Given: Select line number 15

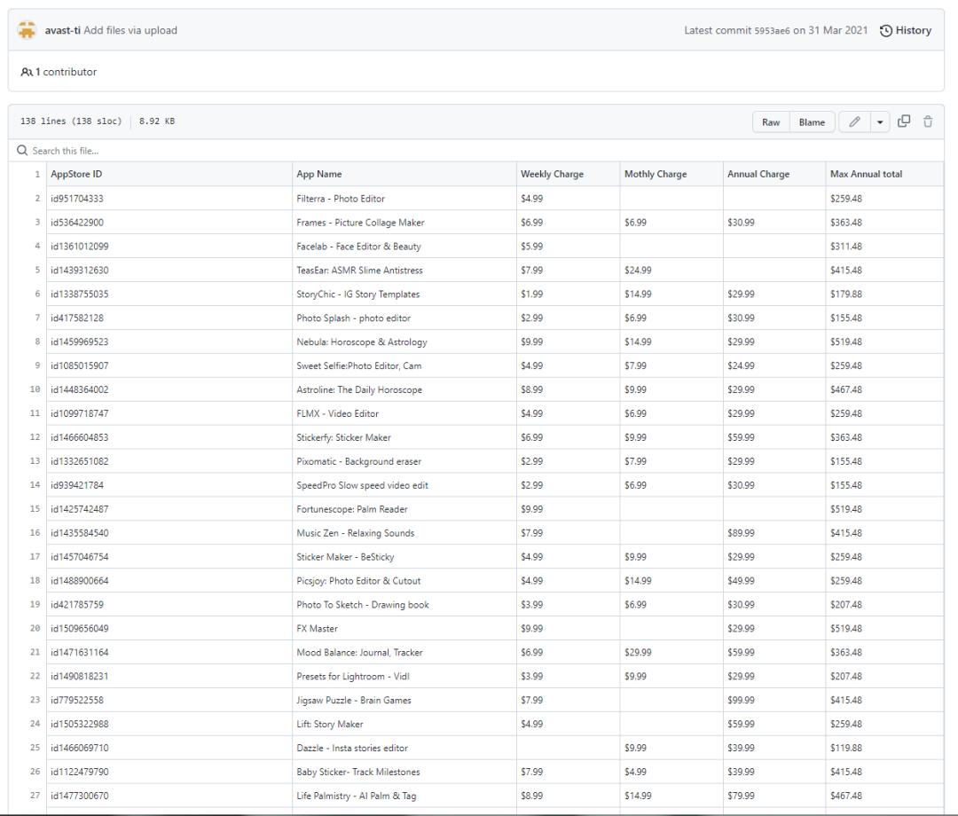Looking at the screenshot, I should (36, 509).
